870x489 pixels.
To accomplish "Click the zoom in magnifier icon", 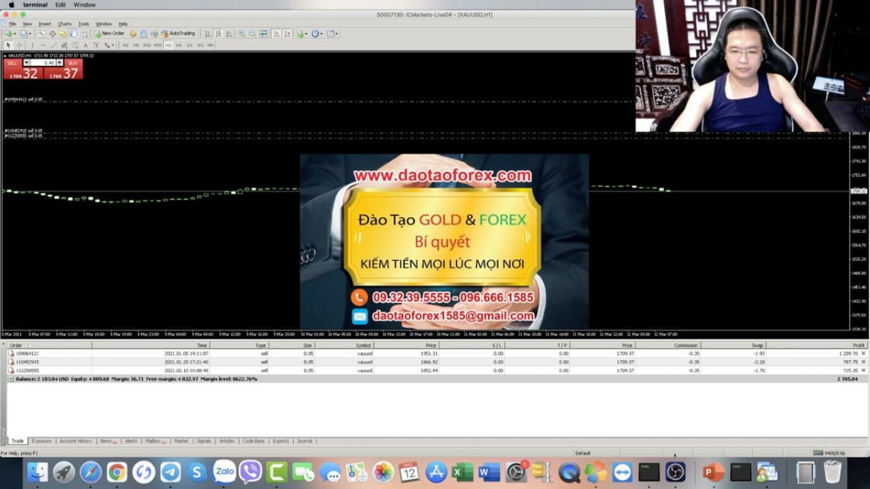I will (x=241, y=33).
